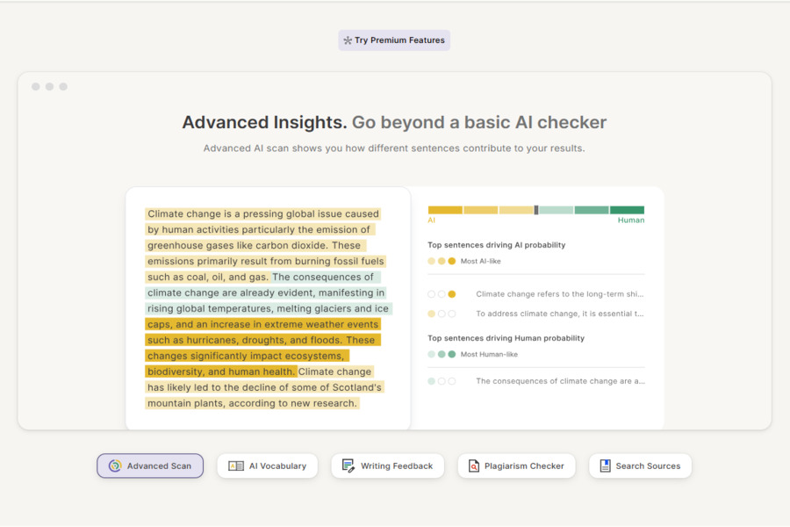Click the dots beside 'Climate change refers' sentence

[x=442, y=294]
